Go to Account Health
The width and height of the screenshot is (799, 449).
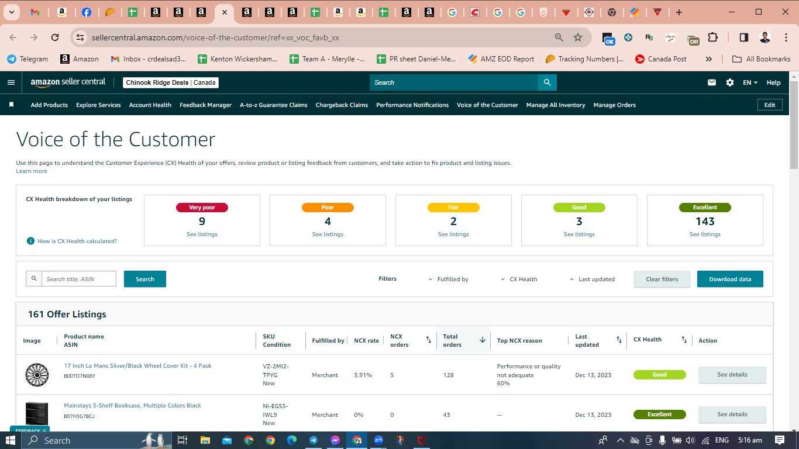150,105
